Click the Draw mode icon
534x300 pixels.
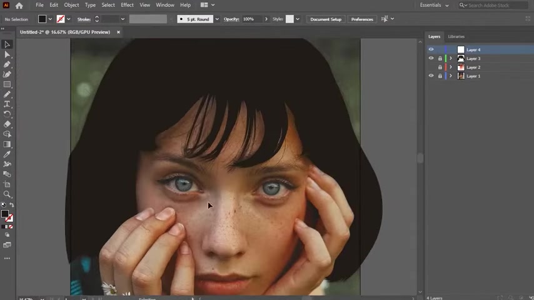pyautogui.click(x=7, y=235)
